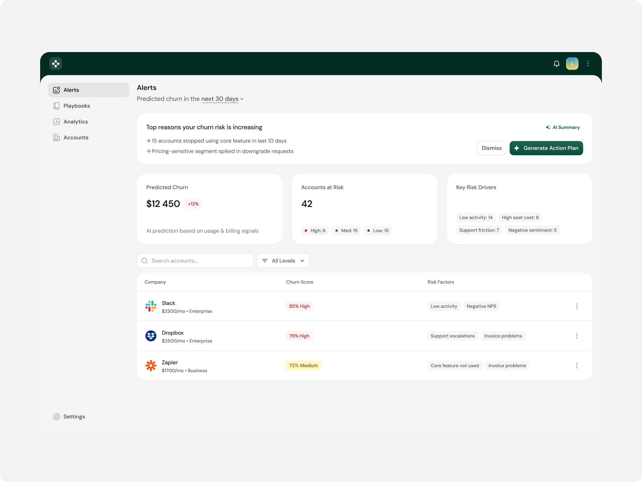
Task: Click the Slack logo
Action: coord(151,306)
